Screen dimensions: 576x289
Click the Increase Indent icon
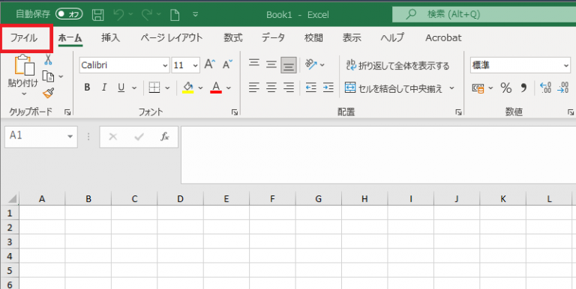tap(328, 88)
